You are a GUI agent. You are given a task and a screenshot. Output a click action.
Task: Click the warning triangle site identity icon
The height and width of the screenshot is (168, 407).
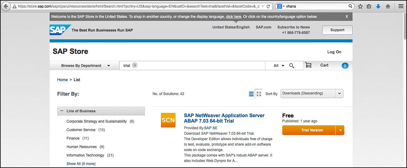pos(14,6)
